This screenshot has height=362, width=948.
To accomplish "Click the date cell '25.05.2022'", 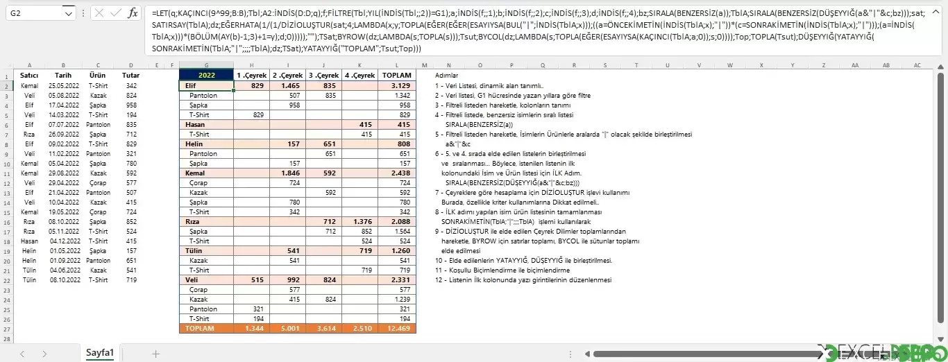I will [63, 85].
